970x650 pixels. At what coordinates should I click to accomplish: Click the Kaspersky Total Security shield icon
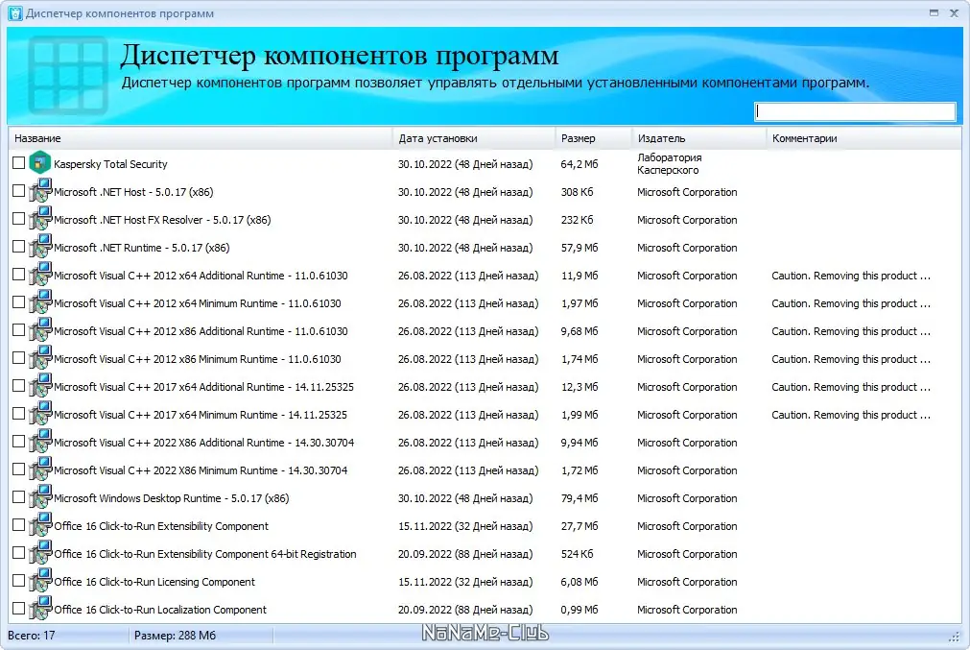[x=40, y=163]
